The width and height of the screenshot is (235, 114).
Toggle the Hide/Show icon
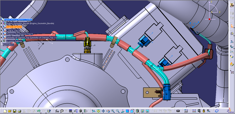(142, 111)
